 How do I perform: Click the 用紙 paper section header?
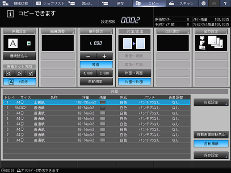[115, 91]
